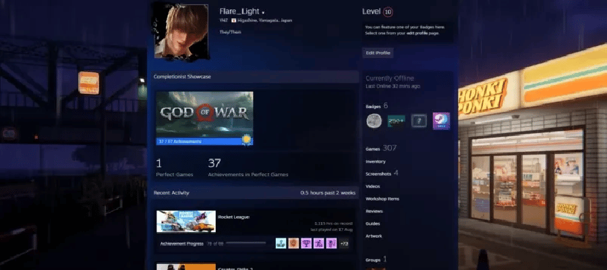Open the Counter-Strike 2 game capsule
This screenshot has width=607, height=270.
(x=186, y=267)
